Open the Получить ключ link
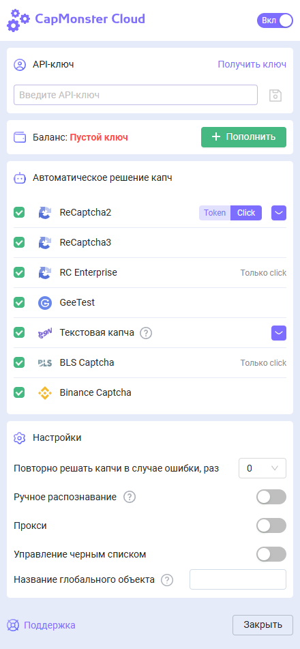The height and width of the screenshot is (649, 300). click(252, 65)
